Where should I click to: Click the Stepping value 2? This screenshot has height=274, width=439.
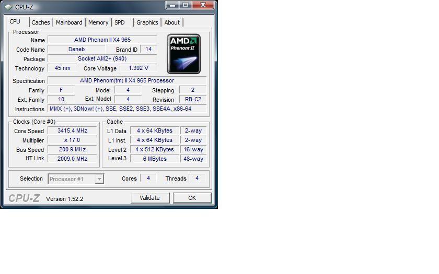click(193, 90)
